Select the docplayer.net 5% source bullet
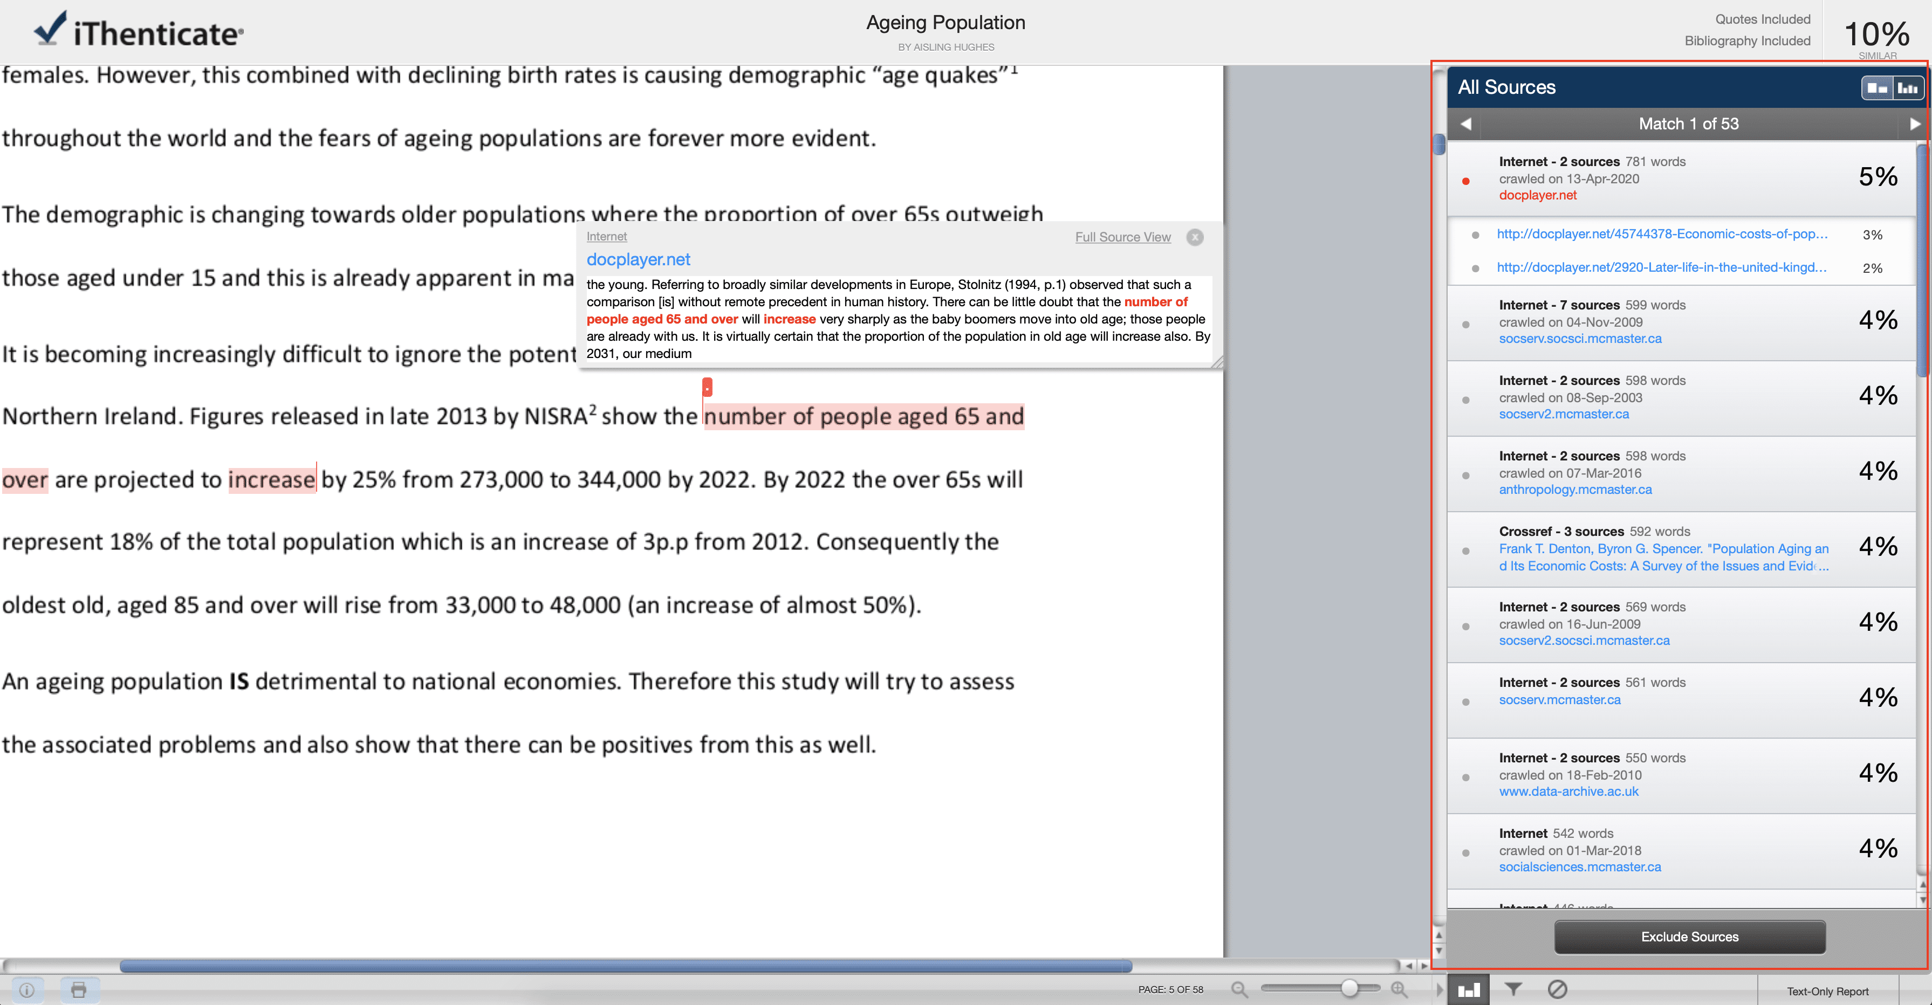Screen dimensions: 1932x1005 pos(1465,181)
